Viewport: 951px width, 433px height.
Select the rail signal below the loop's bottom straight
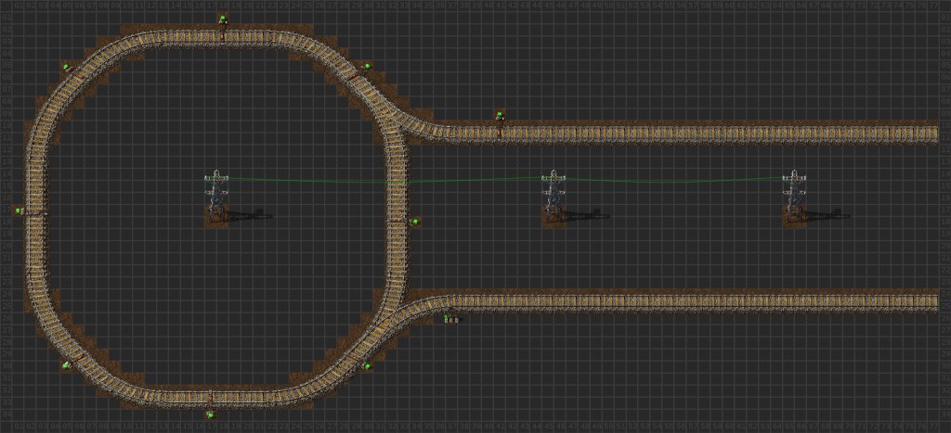211,414
